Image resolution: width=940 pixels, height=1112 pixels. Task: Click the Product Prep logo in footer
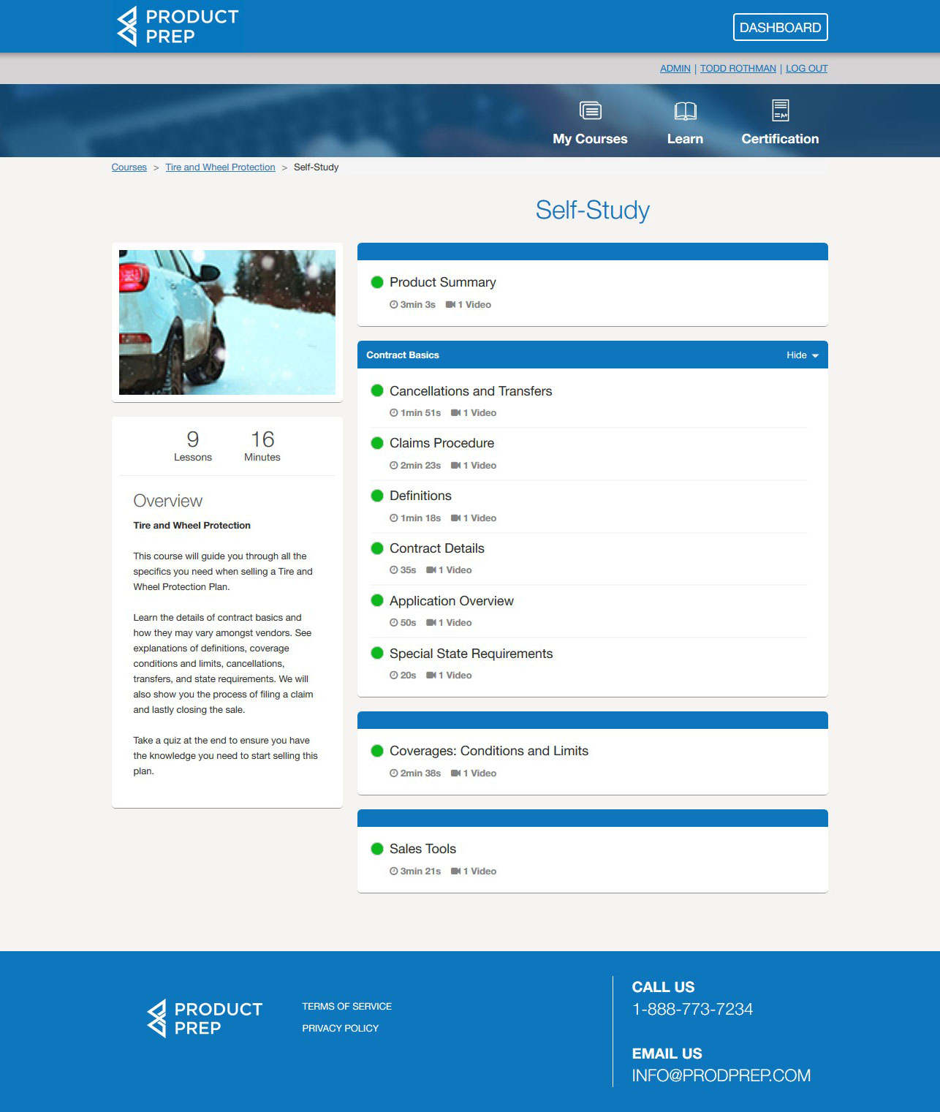[x=205, y=1018]
